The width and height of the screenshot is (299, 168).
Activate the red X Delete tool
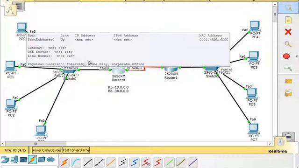[x=288, y=32]
